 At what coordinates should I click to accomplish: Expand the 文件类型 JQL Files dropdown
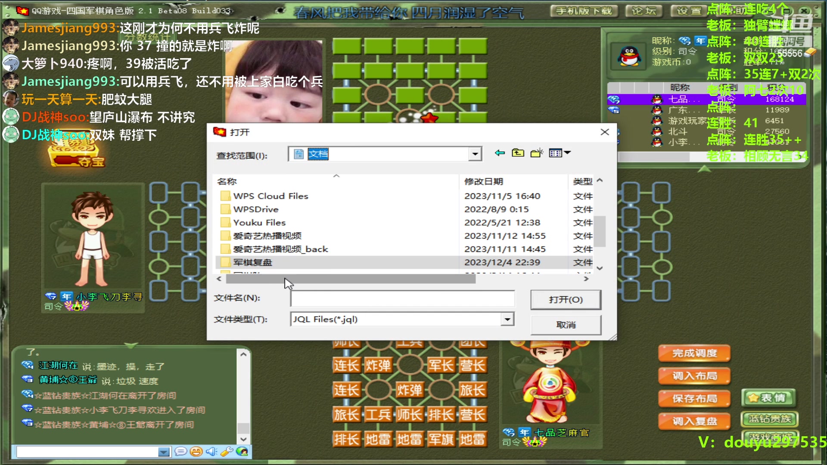pos(507,319)
